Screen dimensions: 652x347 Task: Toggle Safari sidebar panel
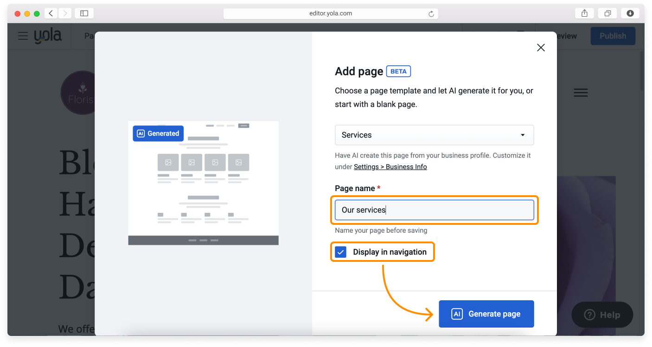coord(84,13)
